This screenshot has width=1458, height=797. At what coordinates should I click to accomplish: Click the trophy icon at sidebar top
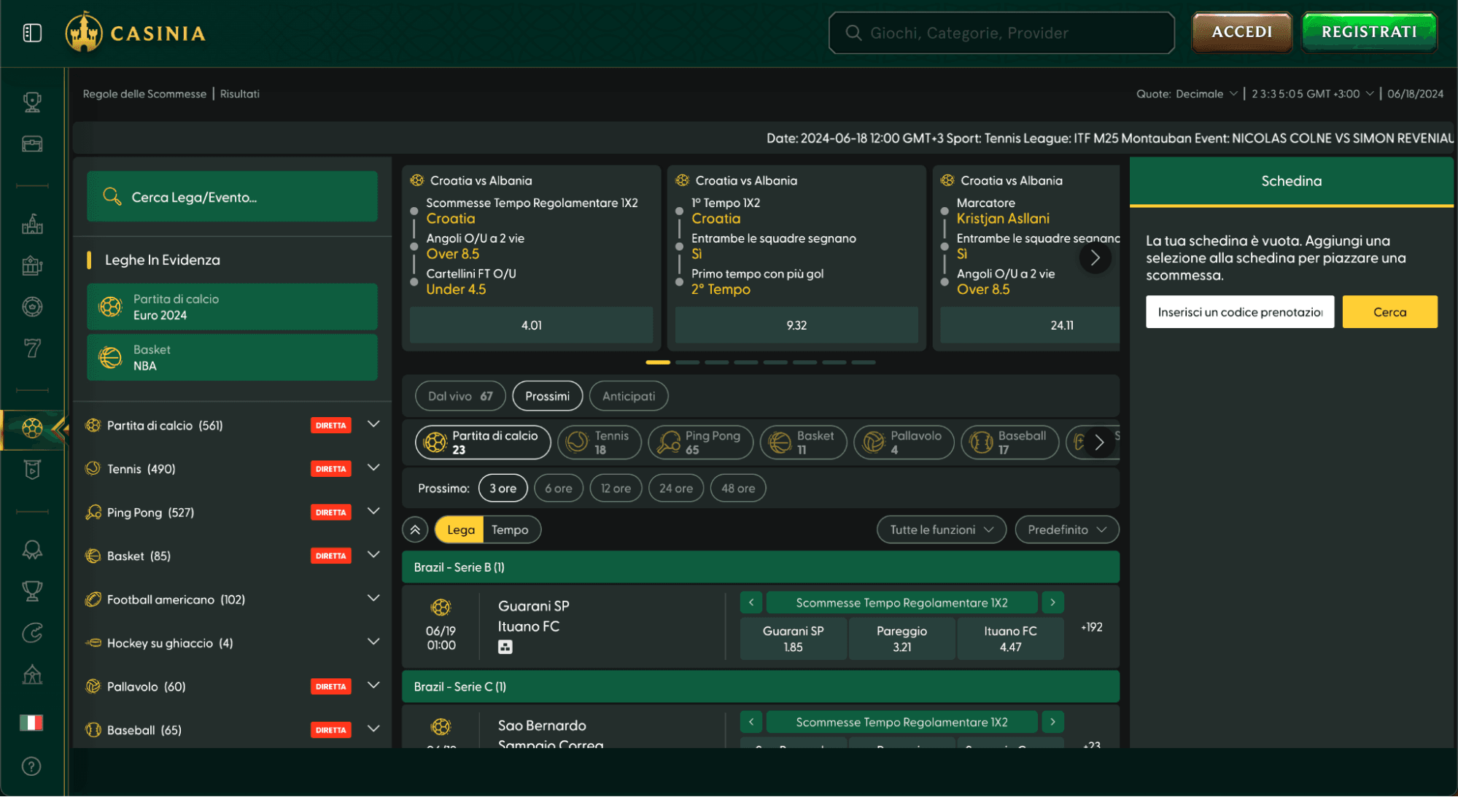tap(32, 102)
